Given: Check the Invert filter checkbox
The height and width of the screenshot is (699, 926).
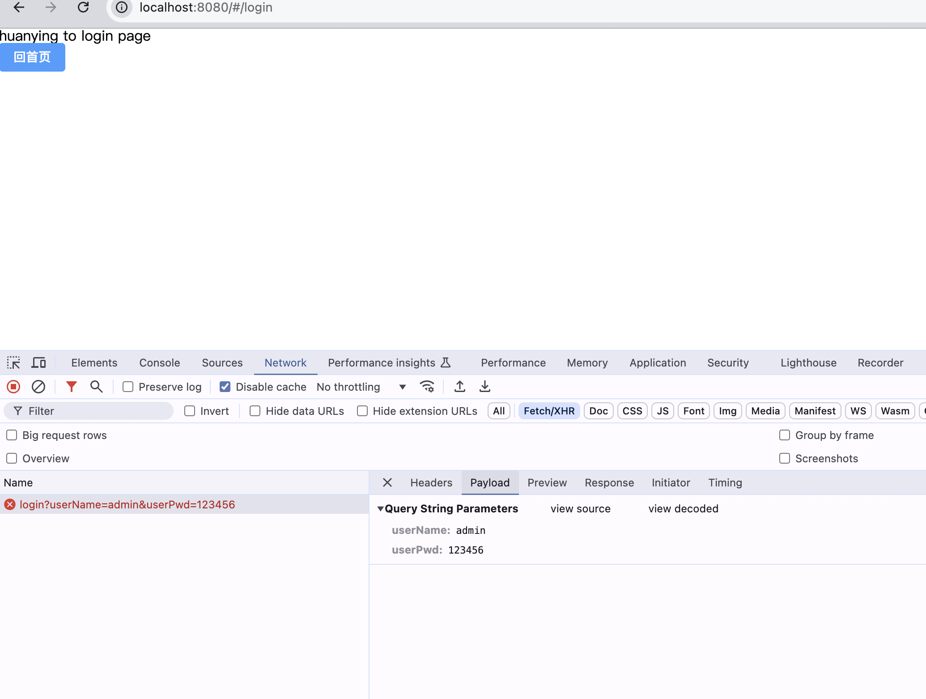Looking at the screenshot, I should point(190,411).
